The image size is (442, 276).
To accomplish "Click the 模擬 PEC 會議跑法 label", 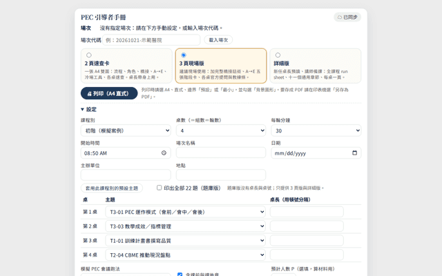I will 100,269.
